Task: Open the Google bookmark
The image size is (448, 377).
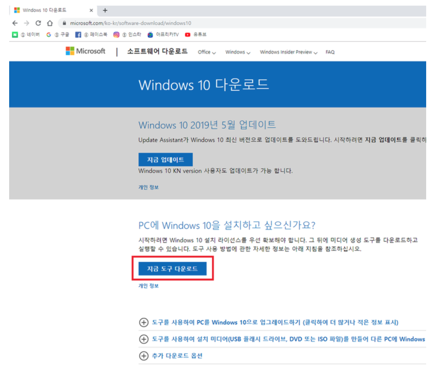Action: [58, 35]
